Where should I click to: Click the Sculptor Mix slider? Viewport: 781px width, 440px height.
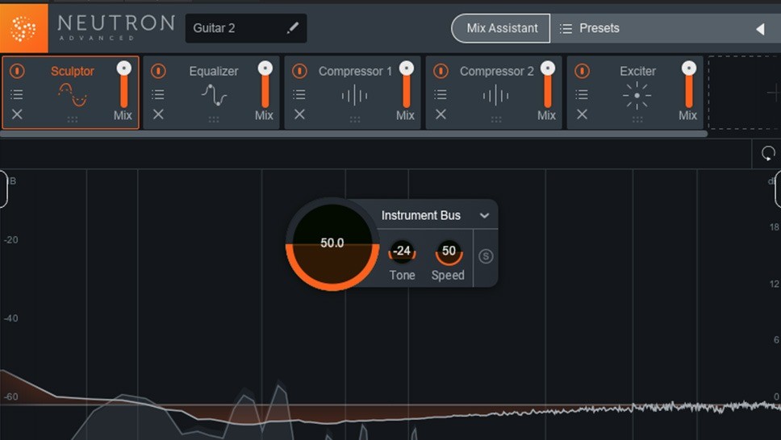[124, 85]
